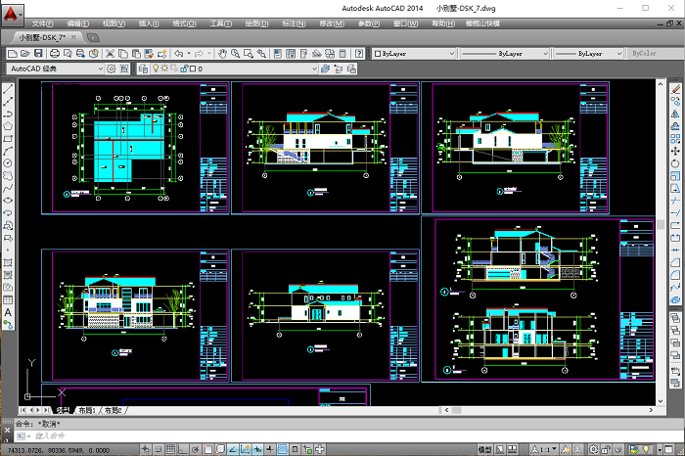685x456 pixels.
Task: Open a file with the Open icon
Action: tap(25, 53)
